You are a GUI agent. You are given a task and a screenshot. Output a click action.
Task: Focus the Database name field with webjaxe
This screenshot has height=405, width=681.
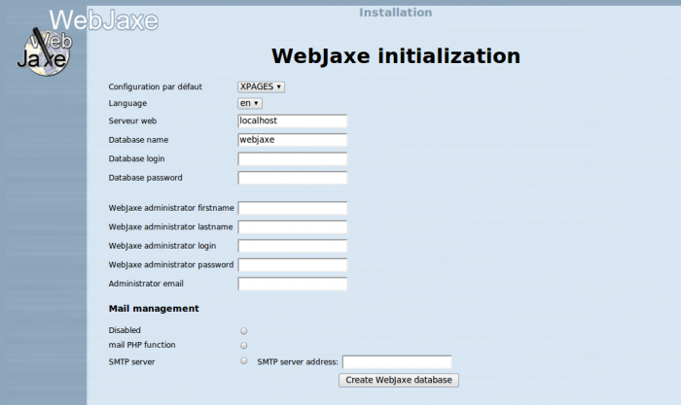click(292, 140)
